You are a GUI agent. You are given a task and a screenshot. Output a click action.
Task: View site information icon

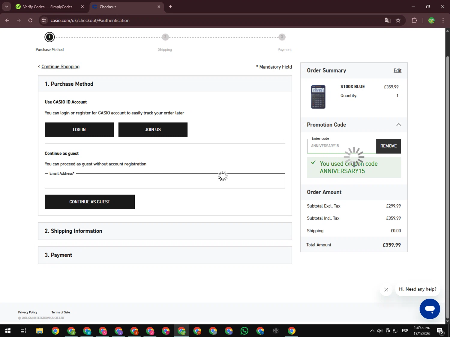44,20
